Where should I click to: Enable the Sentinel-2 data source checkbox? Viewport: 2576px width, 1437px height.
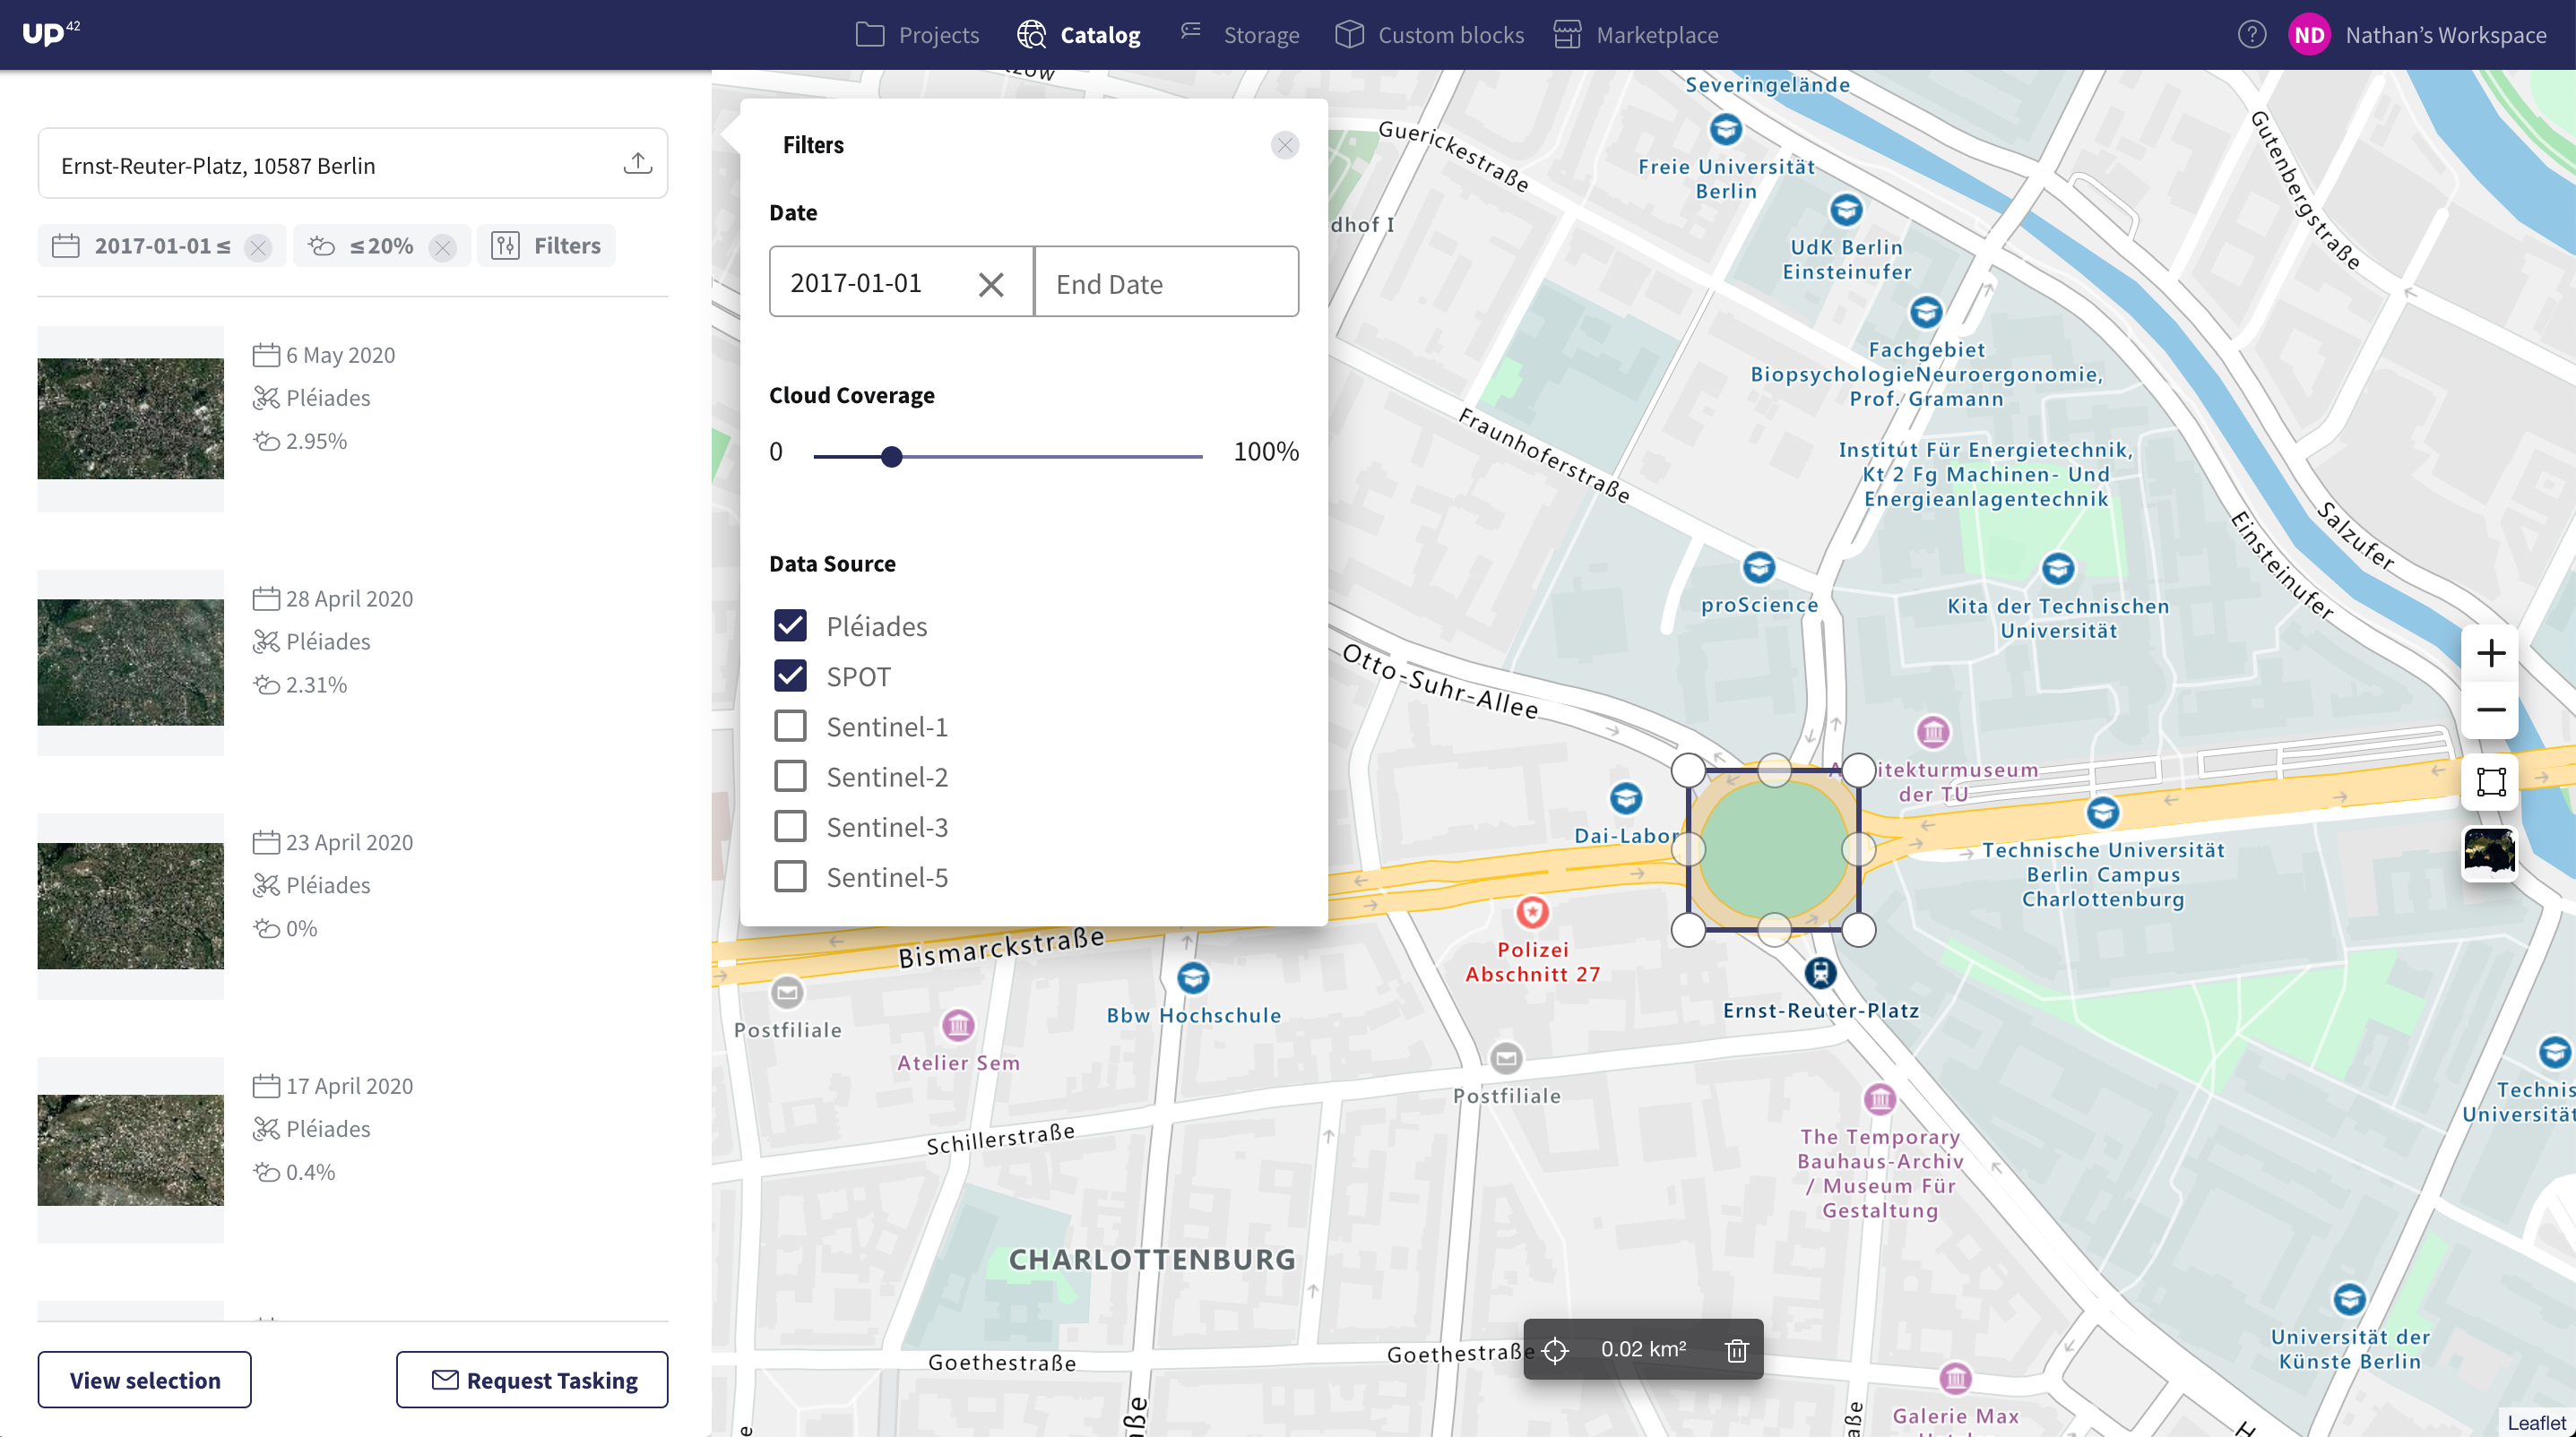(789, 776)
